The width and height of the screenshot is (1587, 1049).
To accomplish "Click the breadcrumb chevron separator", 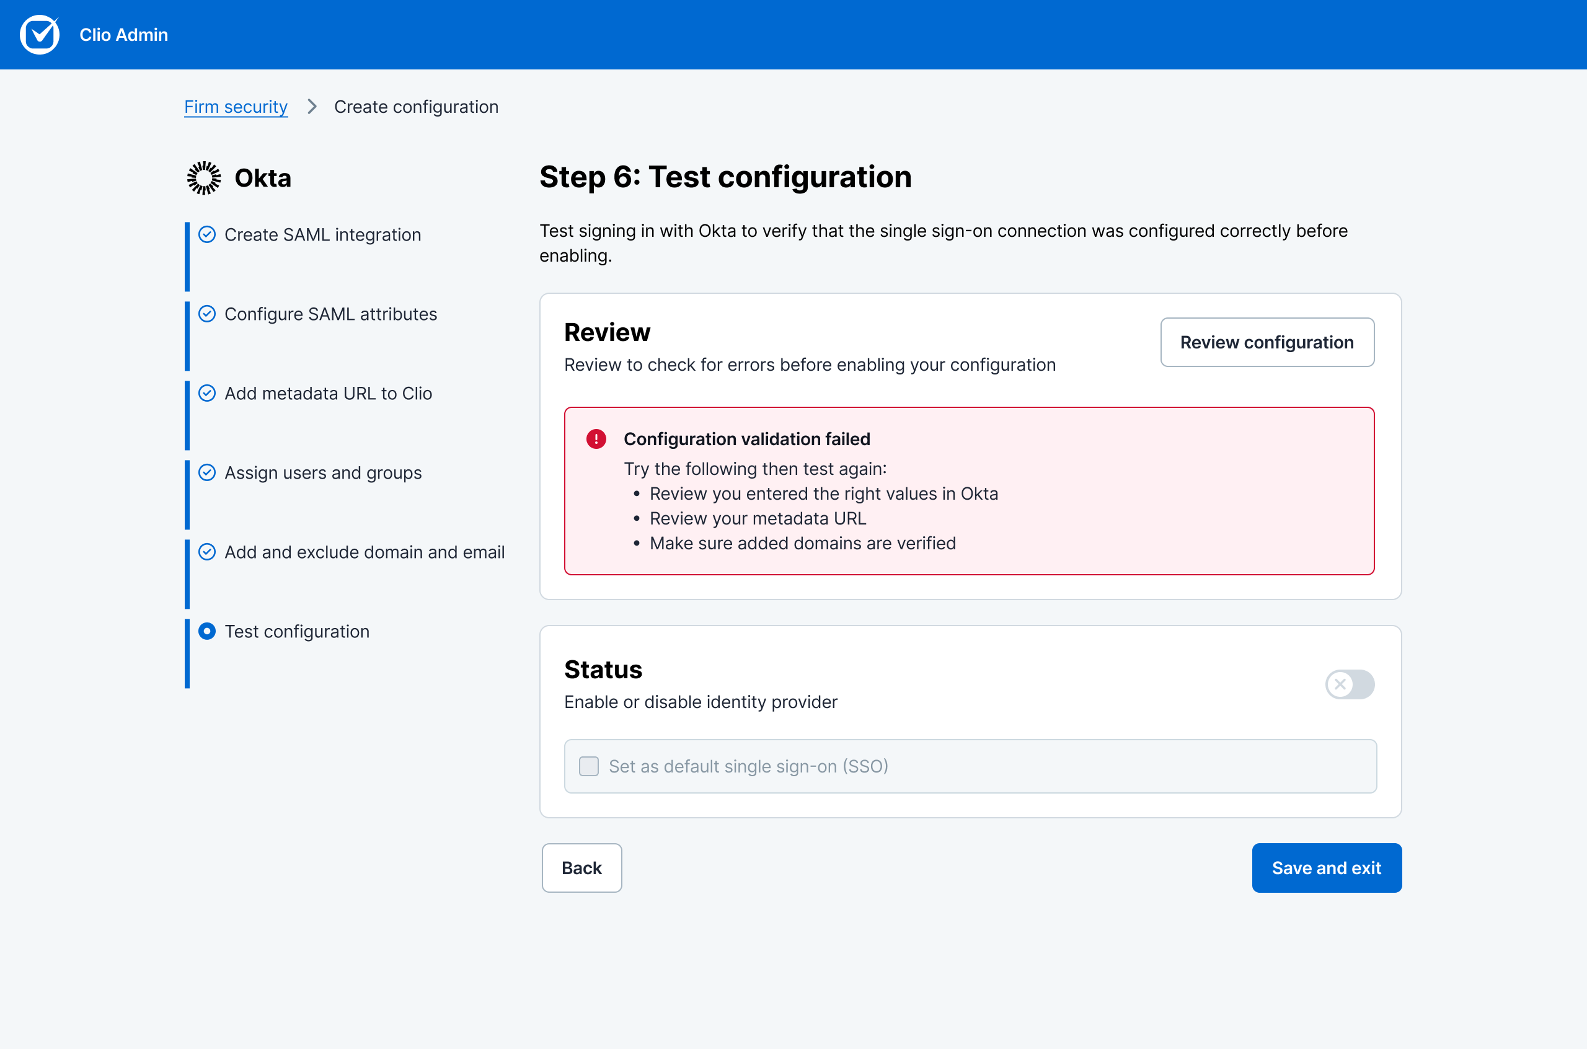I will tap(312, 107).
